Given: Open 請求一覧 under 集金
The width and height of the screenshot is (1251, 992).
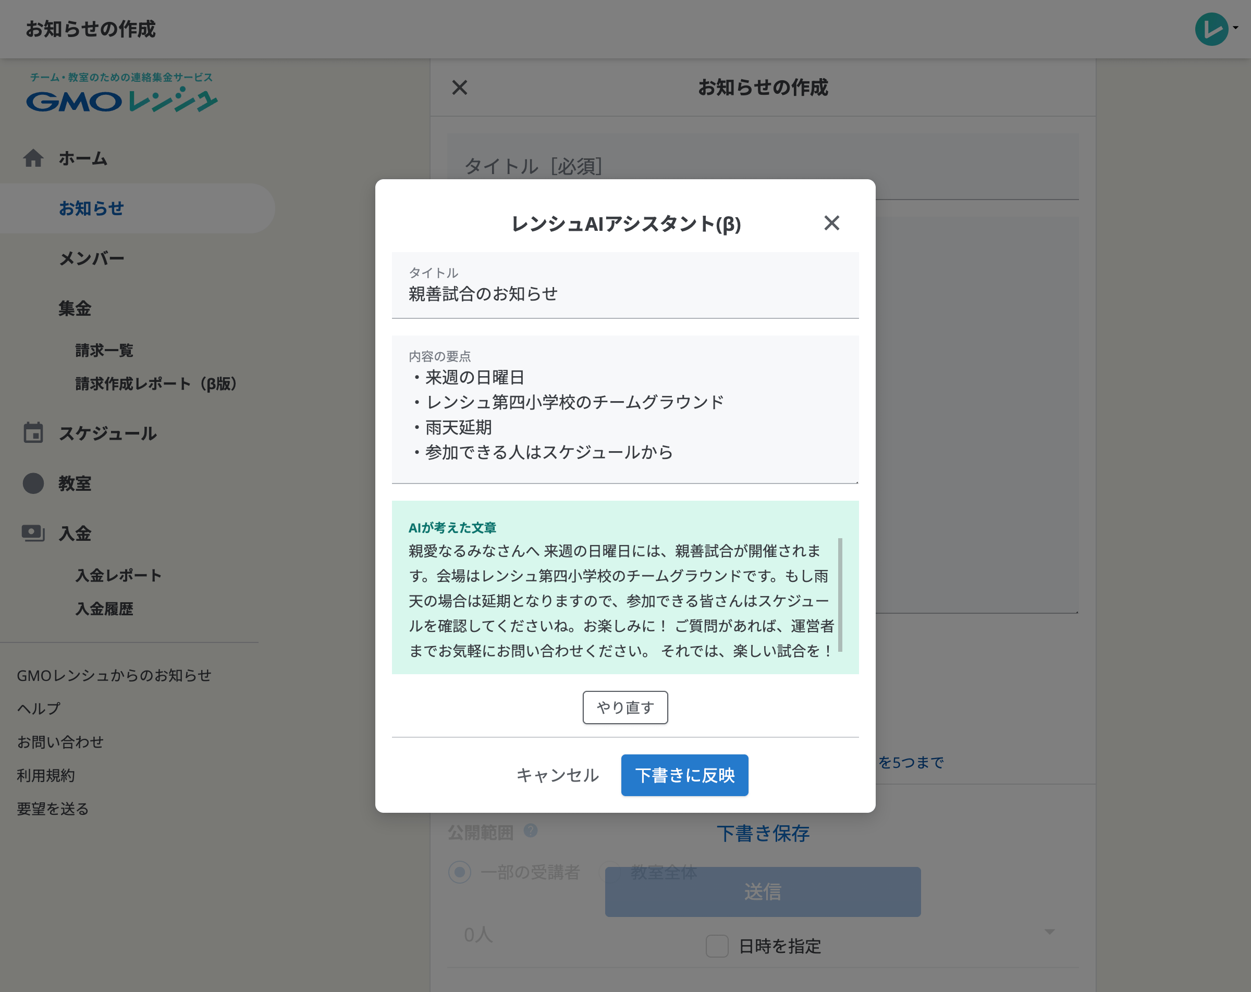Looking at the screenshot, I should tap(103, 350).
